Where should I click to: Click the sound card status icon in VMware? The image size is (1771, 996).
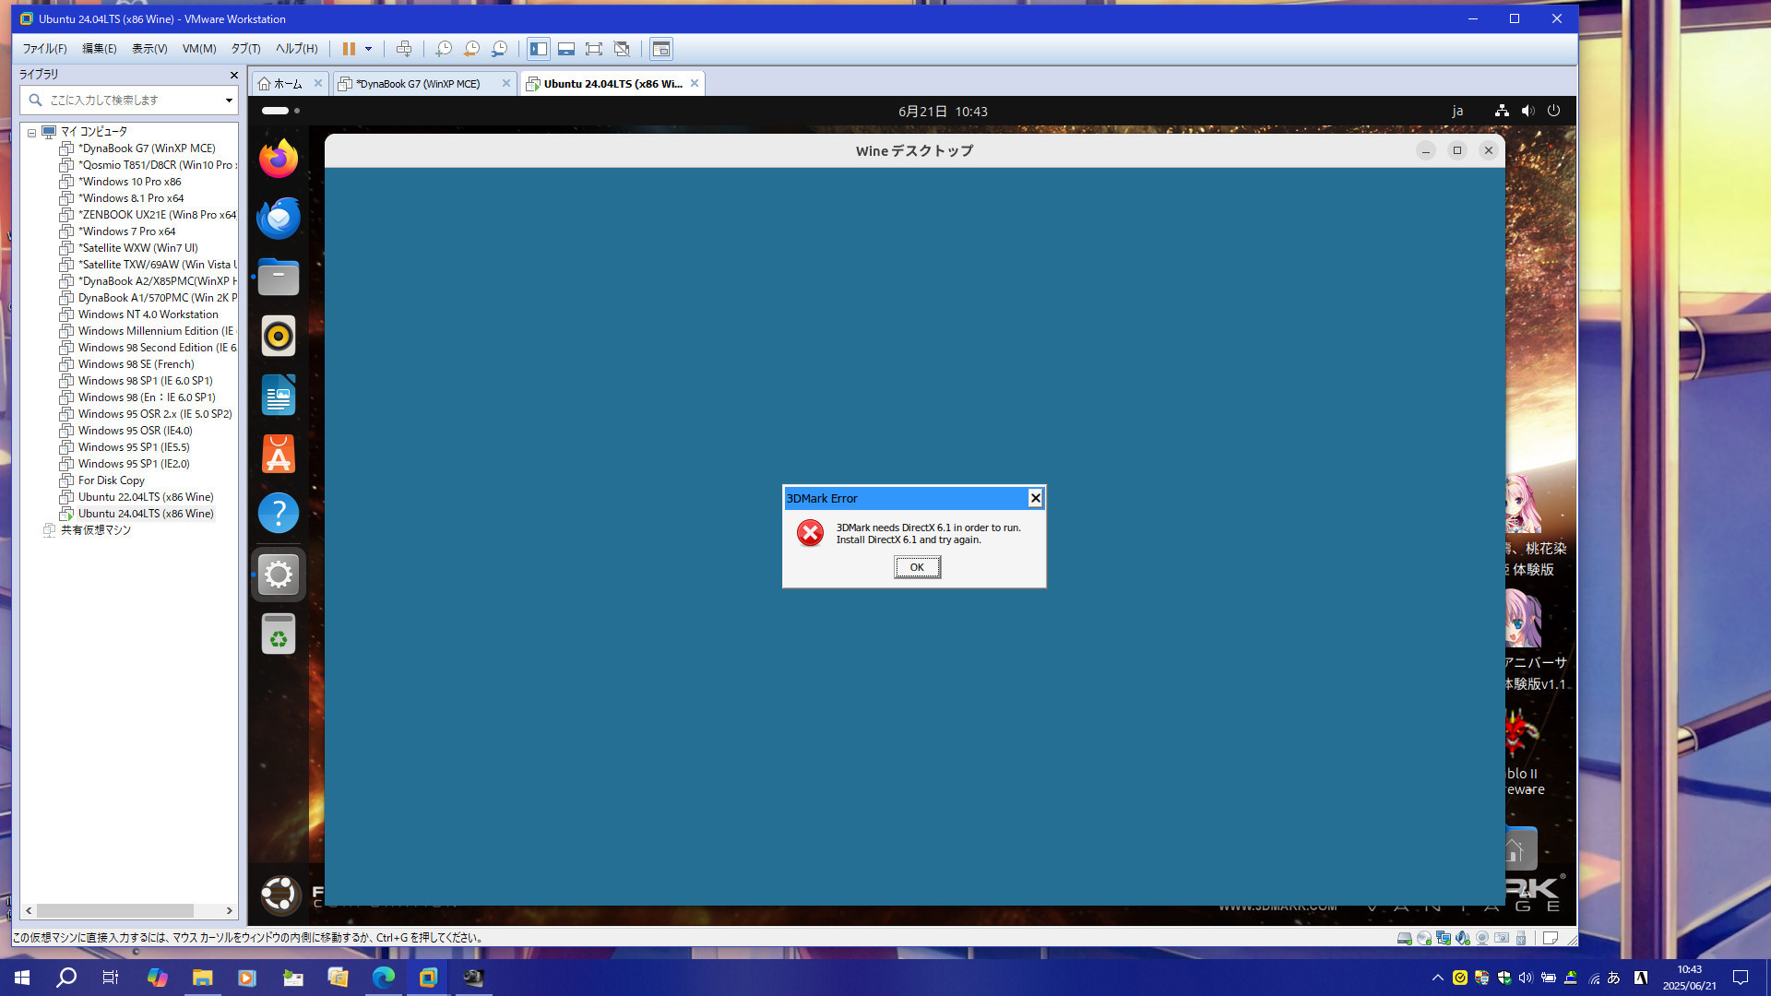(1462, 938)
